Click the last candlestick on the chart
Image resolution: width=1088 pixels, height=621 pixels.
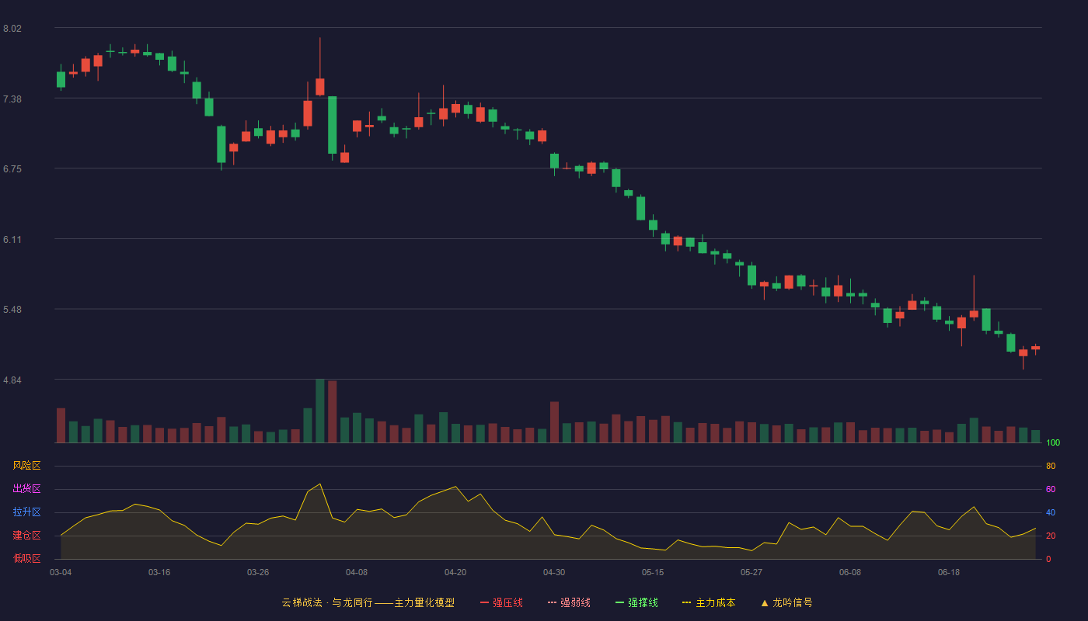(x=1035, y=349)
